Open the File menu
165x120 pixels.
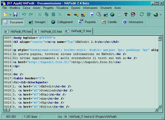tap(5, 8)
